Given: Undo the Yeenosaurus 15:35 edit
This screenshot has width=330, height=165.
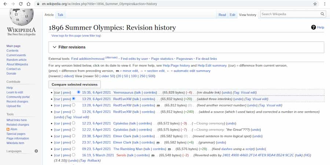Looking at the screenshot, I should (x=227, y=92).
